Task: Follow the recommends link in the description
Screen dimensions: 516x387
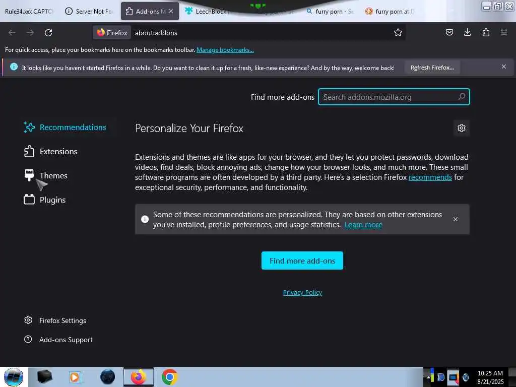Action: (430, 177)
